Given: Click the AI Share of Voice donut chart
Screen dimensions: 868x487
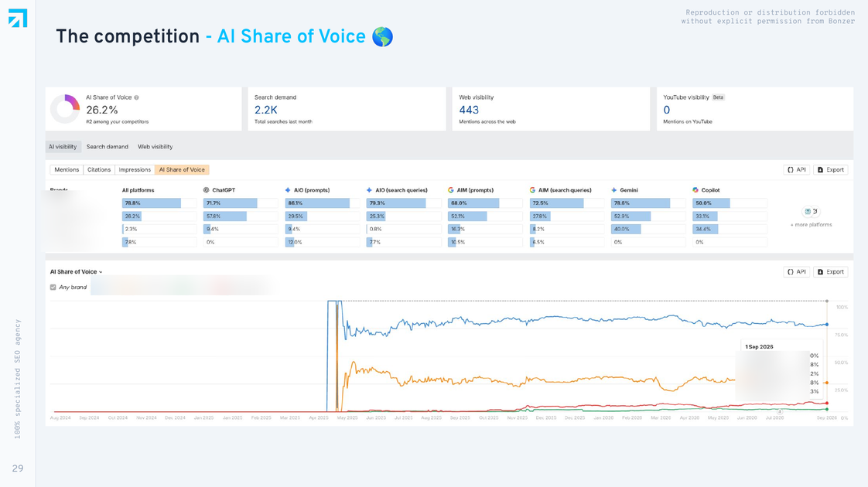Looking at the screenshot, I should click(x=65, y=108).
